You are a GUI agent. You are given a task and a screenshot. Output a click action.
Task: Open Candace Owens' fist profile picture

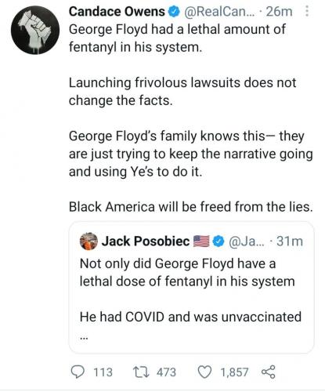pos(35,30)
